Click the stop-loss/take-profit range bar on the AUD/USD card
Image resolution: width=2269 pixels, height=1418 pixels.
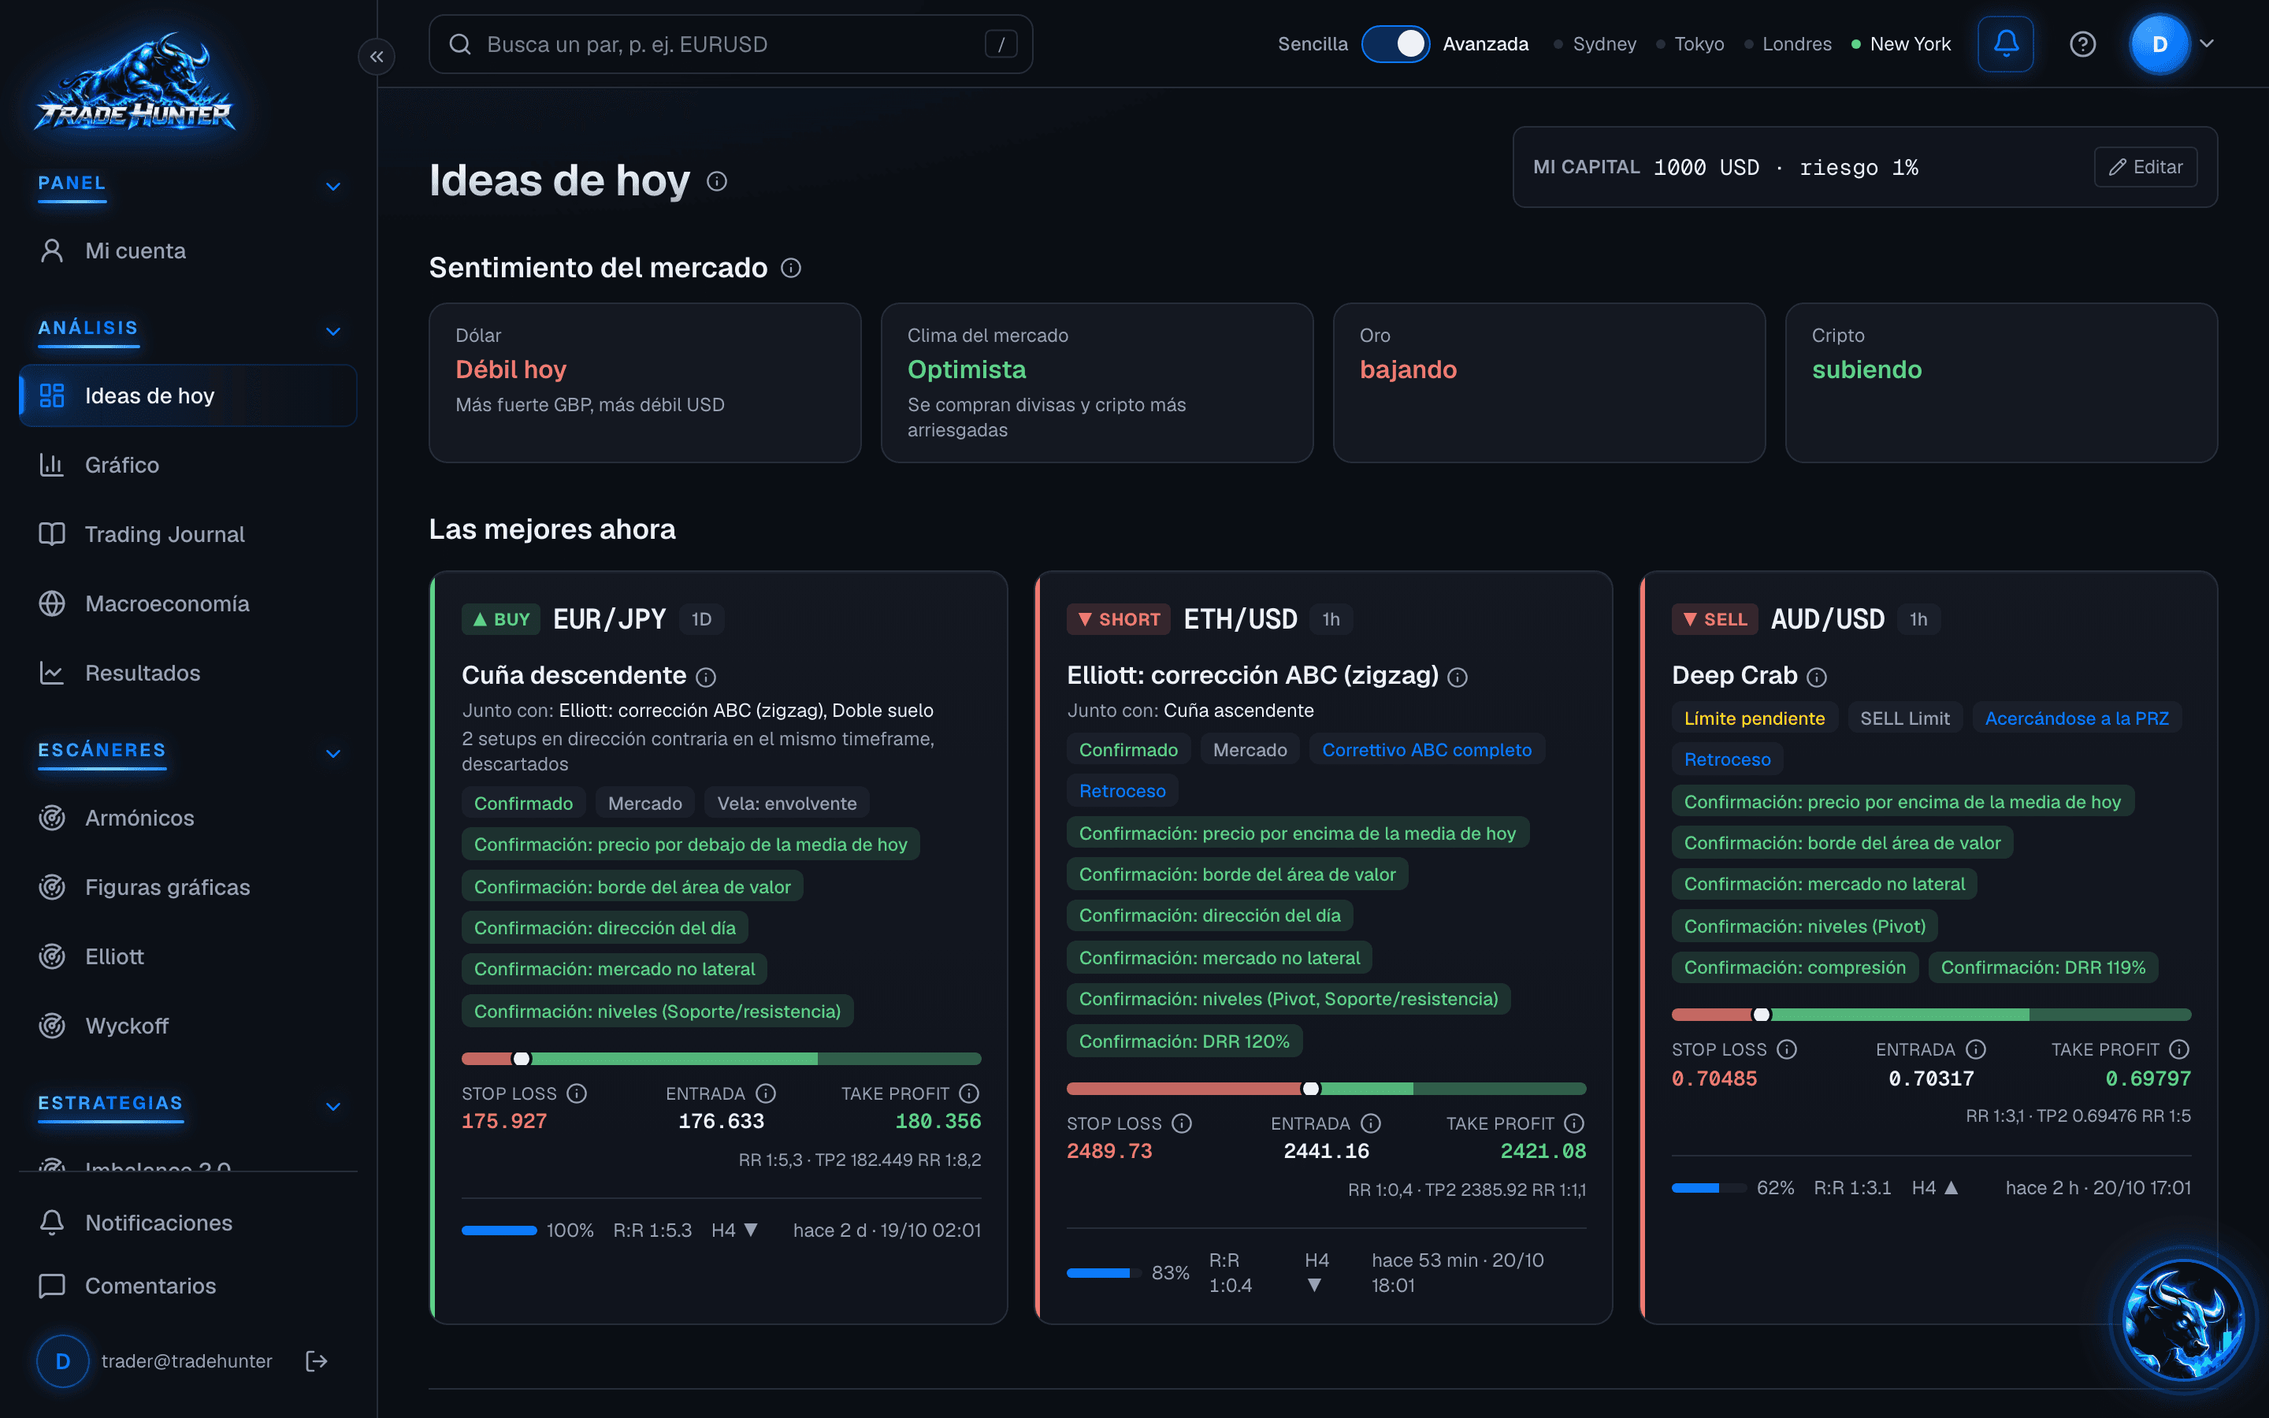coord(1930,1015)
